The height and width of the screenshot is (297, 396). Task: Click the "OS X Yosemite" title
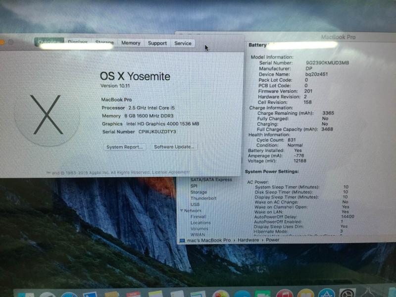(x=135, y=76)
